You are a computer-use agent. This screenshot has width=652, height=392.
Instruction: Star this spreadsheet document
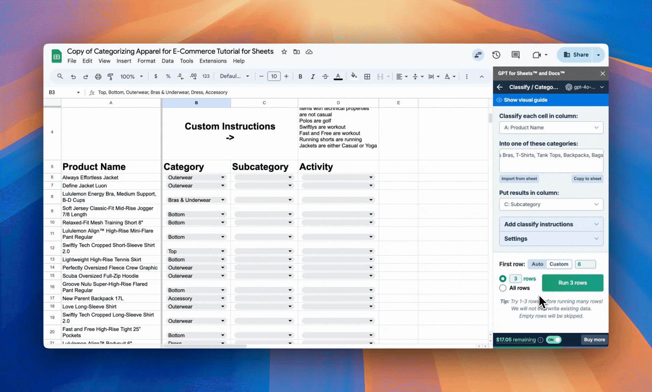284,52
